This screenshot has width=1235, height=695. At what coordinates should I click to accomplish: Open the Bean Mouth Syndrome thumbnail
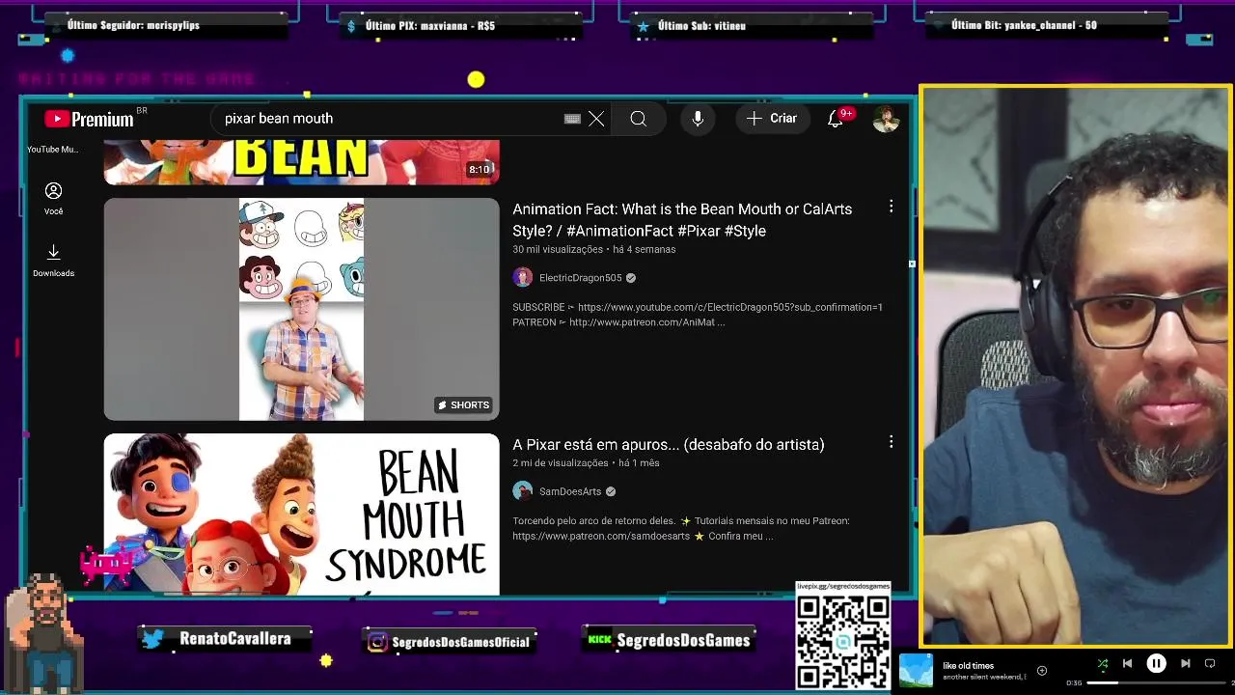(x=301, y=514)
